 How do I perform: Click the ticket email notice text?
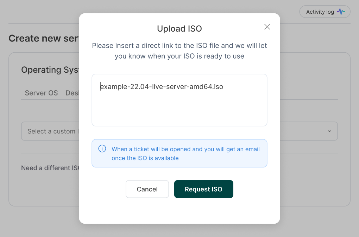(x=185, y=153)
